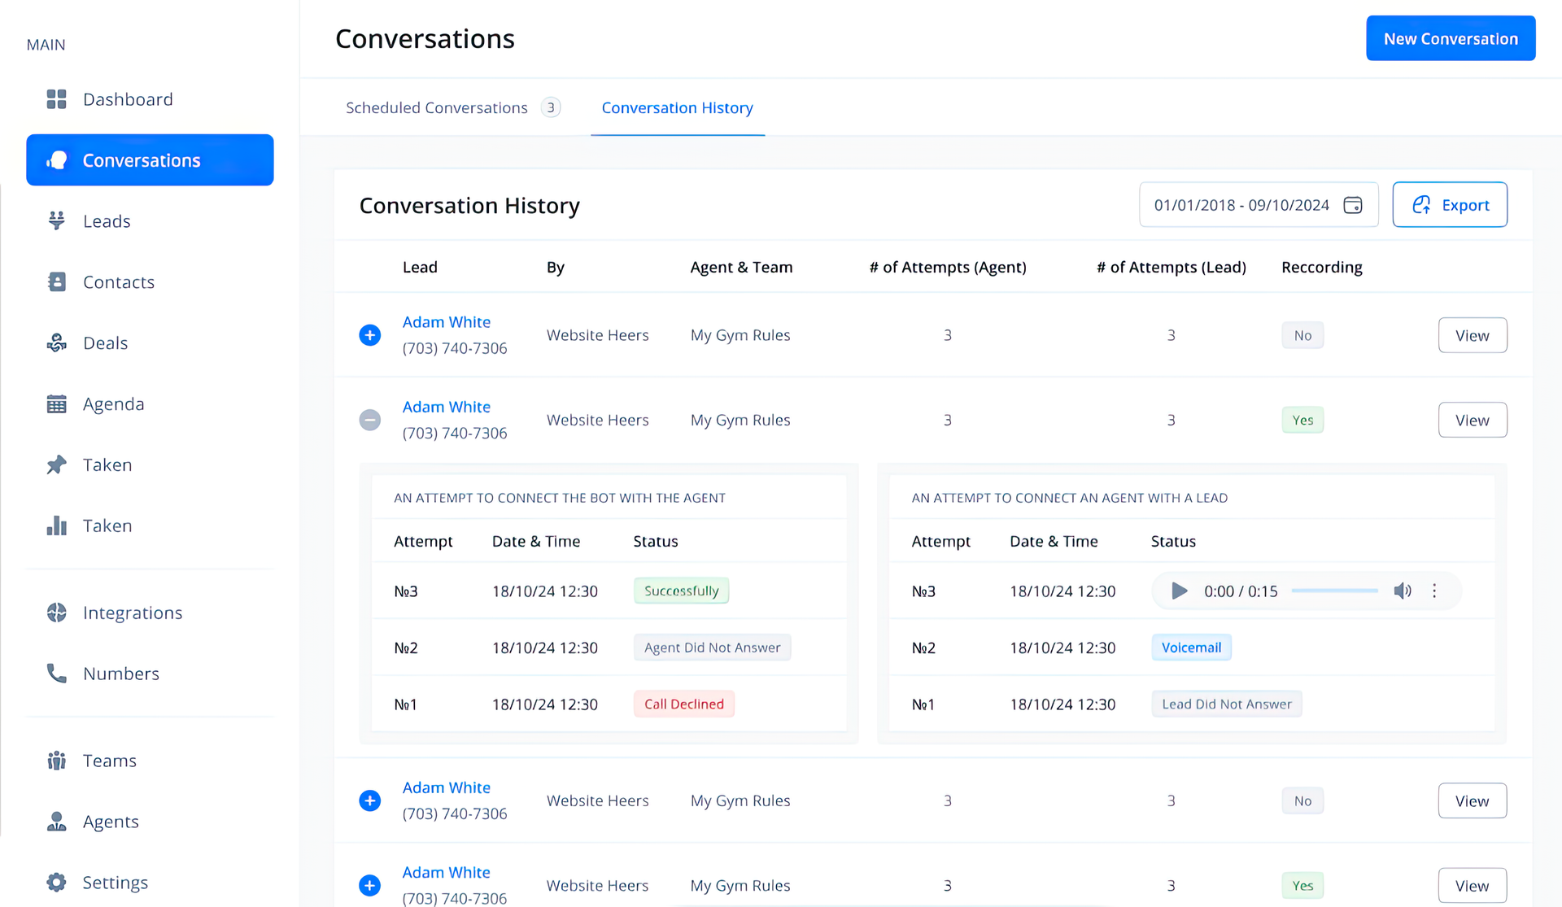This screenshot has width=1562, height=907.
Task: Collapse the expanded Adam White conversation
Action: [370, 420]
